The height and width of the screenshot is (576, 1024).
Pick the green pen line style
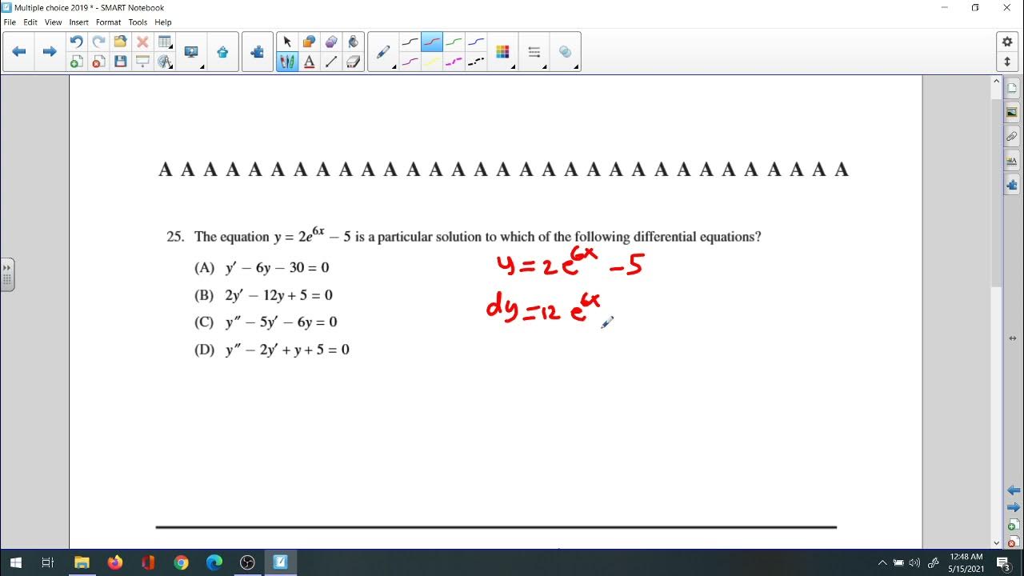click(x=454, y=42)
